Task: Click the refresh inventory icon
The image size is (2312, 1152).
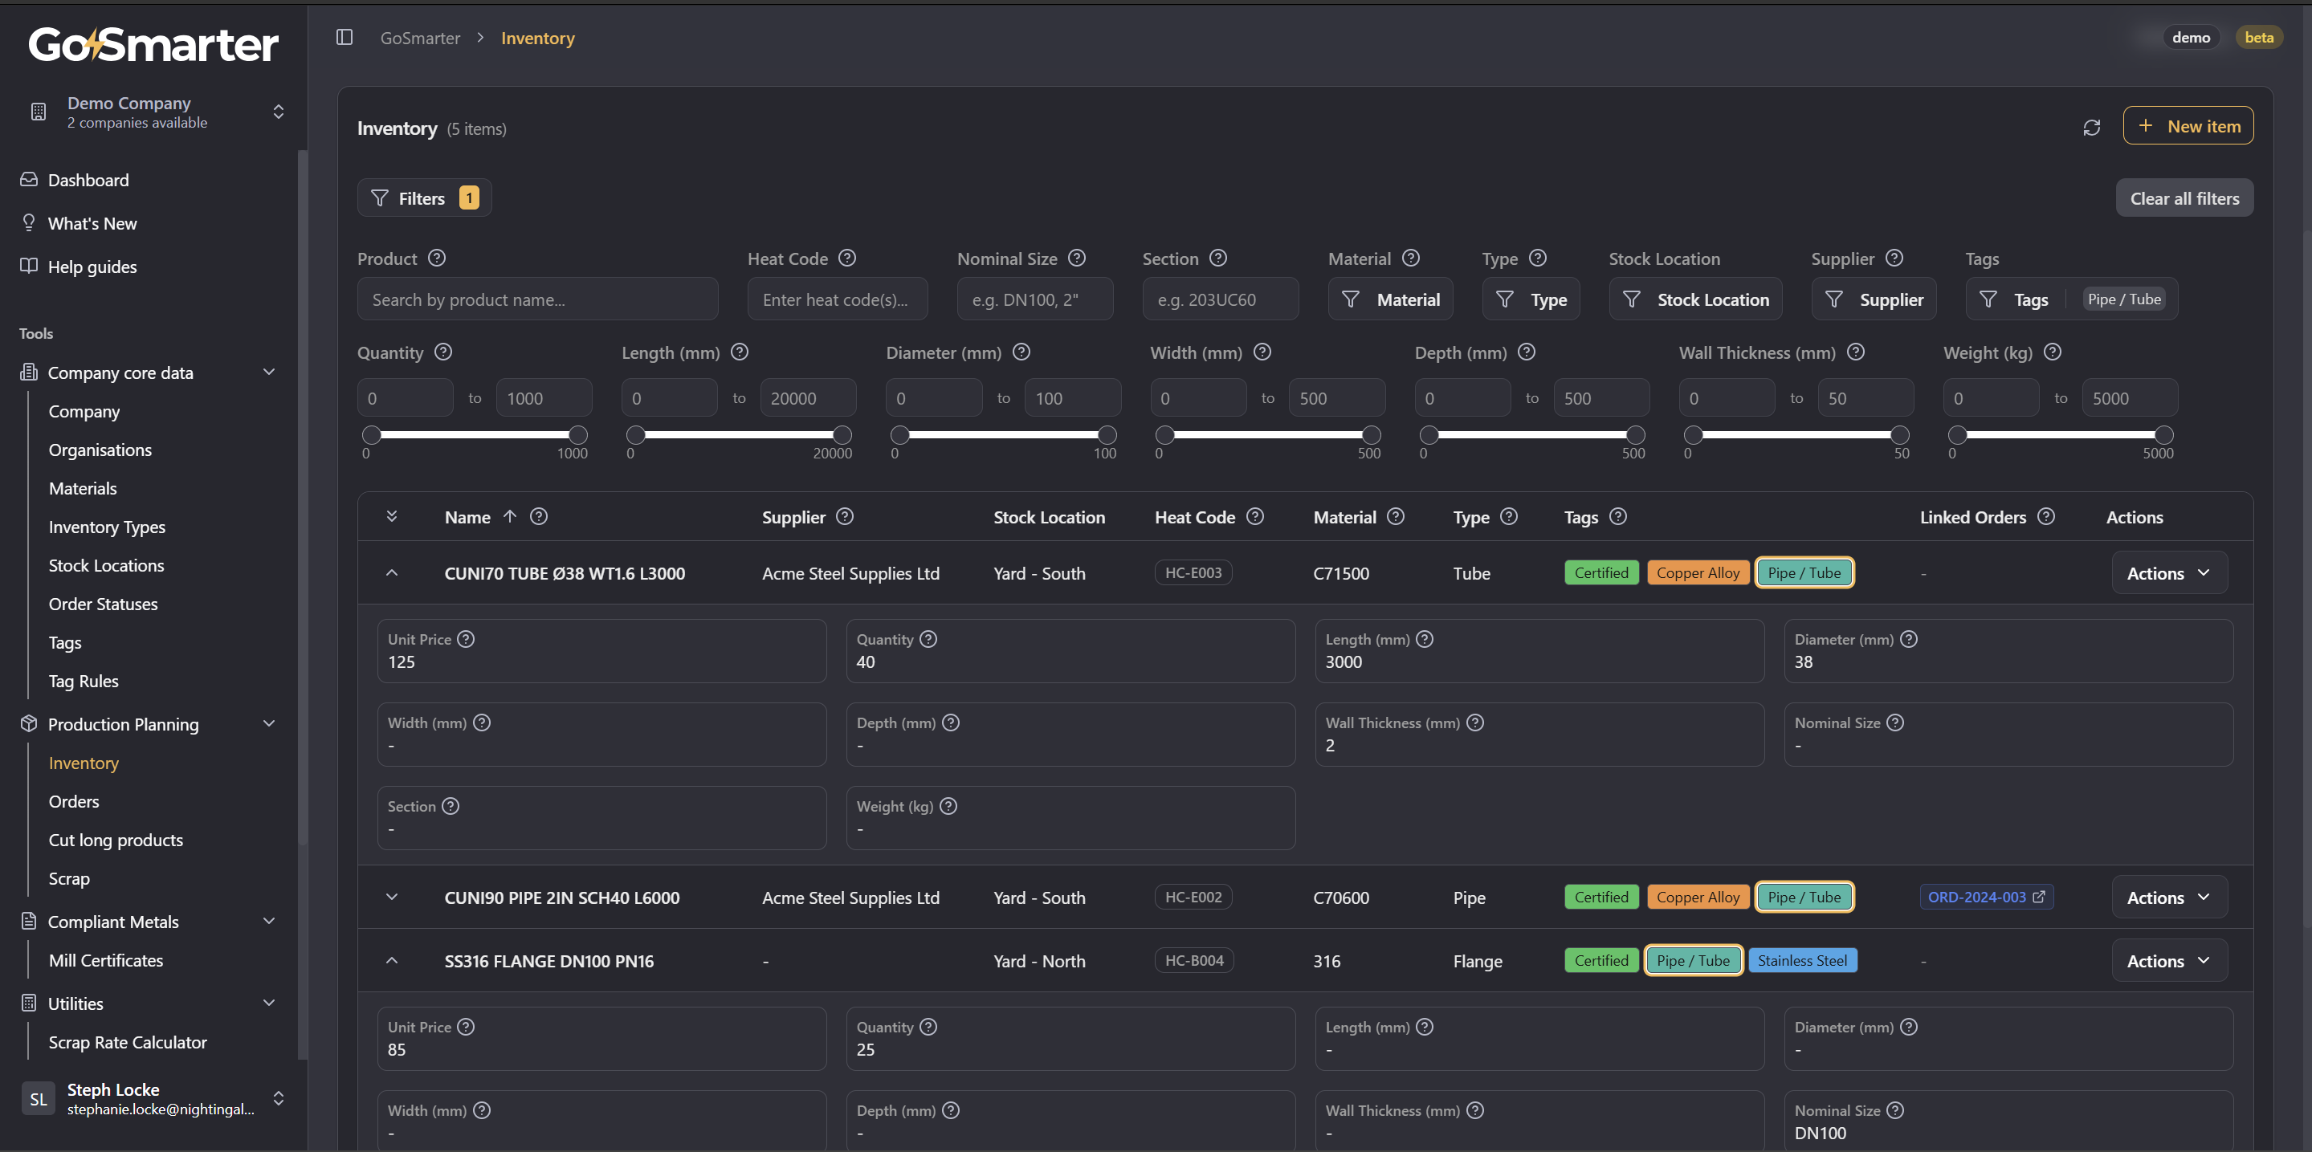Action: point(2091,128)
